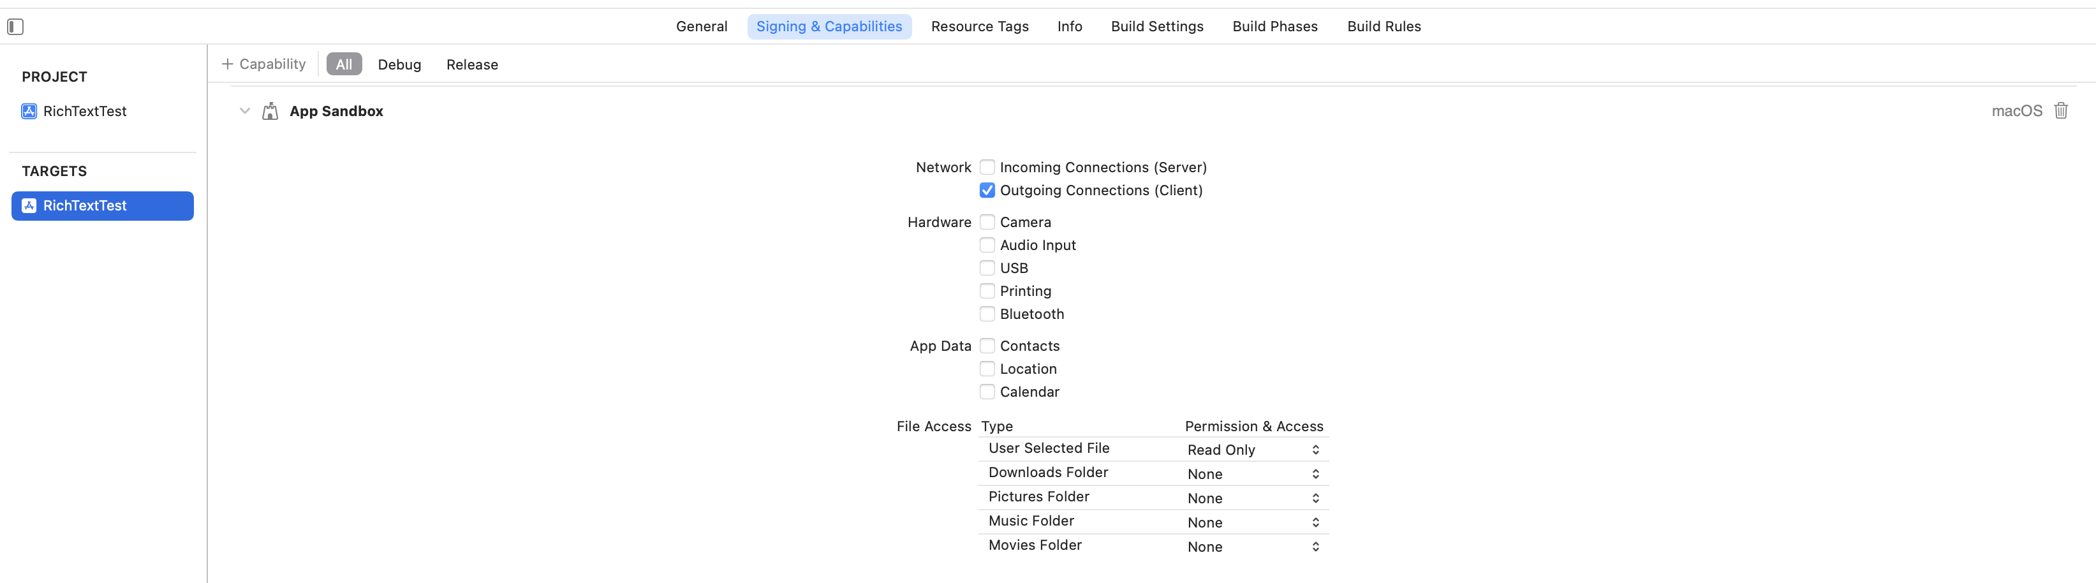Check the Calendar checkbox
The width and height of the screenshot is (2096, 583).
pos(987,391)
